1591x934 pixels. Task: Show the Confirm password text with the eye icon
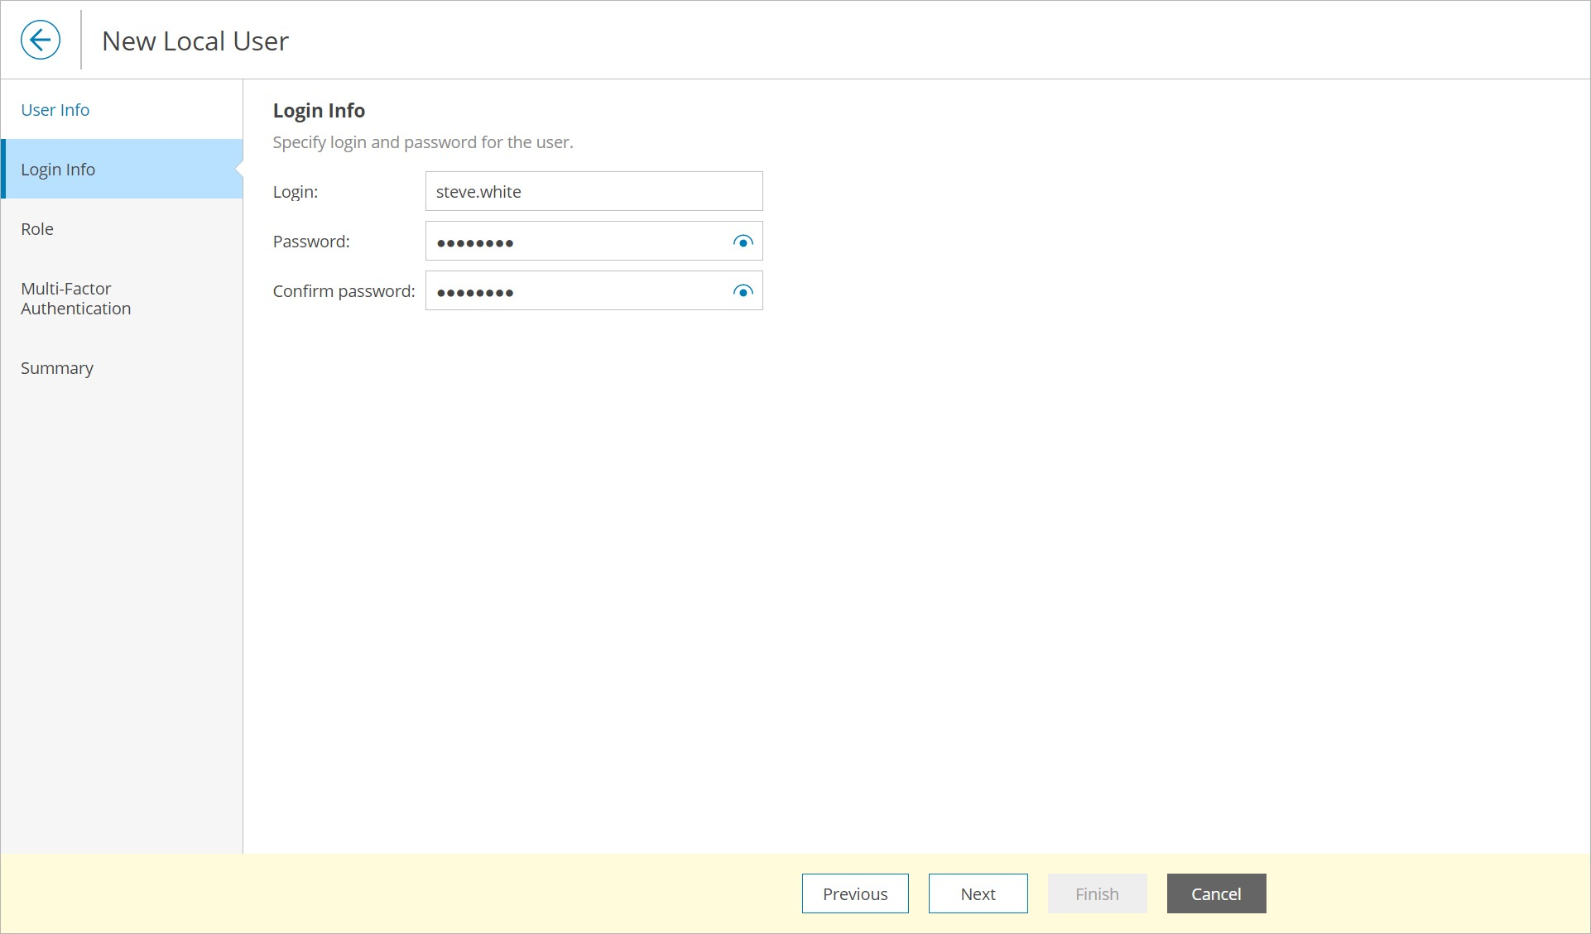click(743, 291)
